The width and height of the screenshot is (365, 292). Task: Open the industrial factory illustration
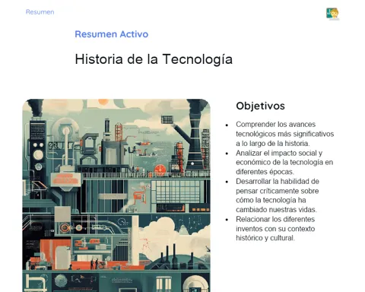[x=116, y=195]
